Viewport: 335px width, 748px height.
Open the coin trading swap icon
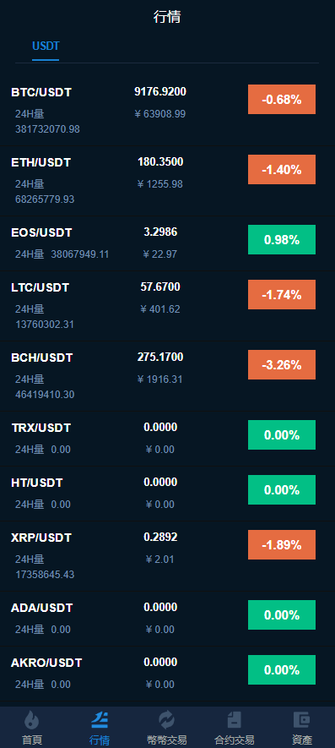pyautogui.click(x=167, y=719)
